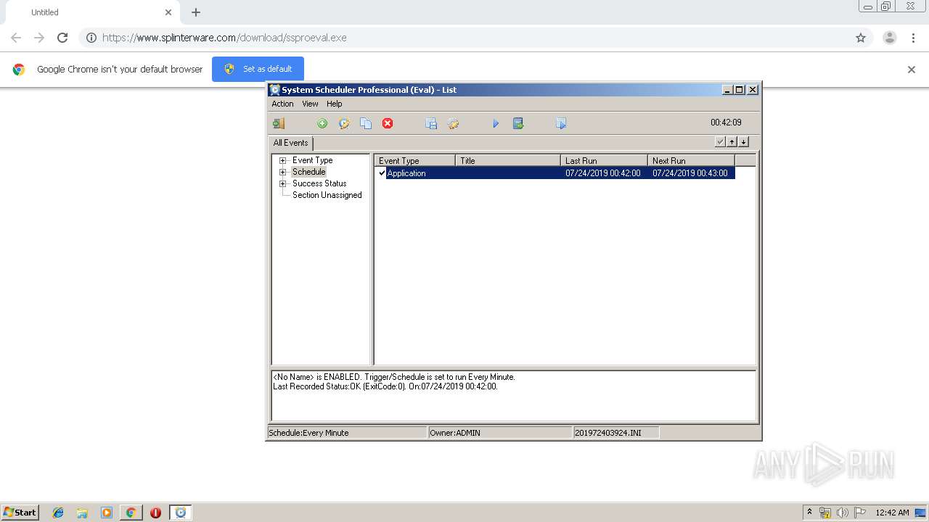Screen dimensions: 929x522
Task: Reload the page in Chrome
Action: 62,38
